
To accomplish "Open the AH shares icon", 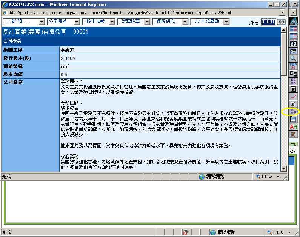I will [x=293, y=127].
